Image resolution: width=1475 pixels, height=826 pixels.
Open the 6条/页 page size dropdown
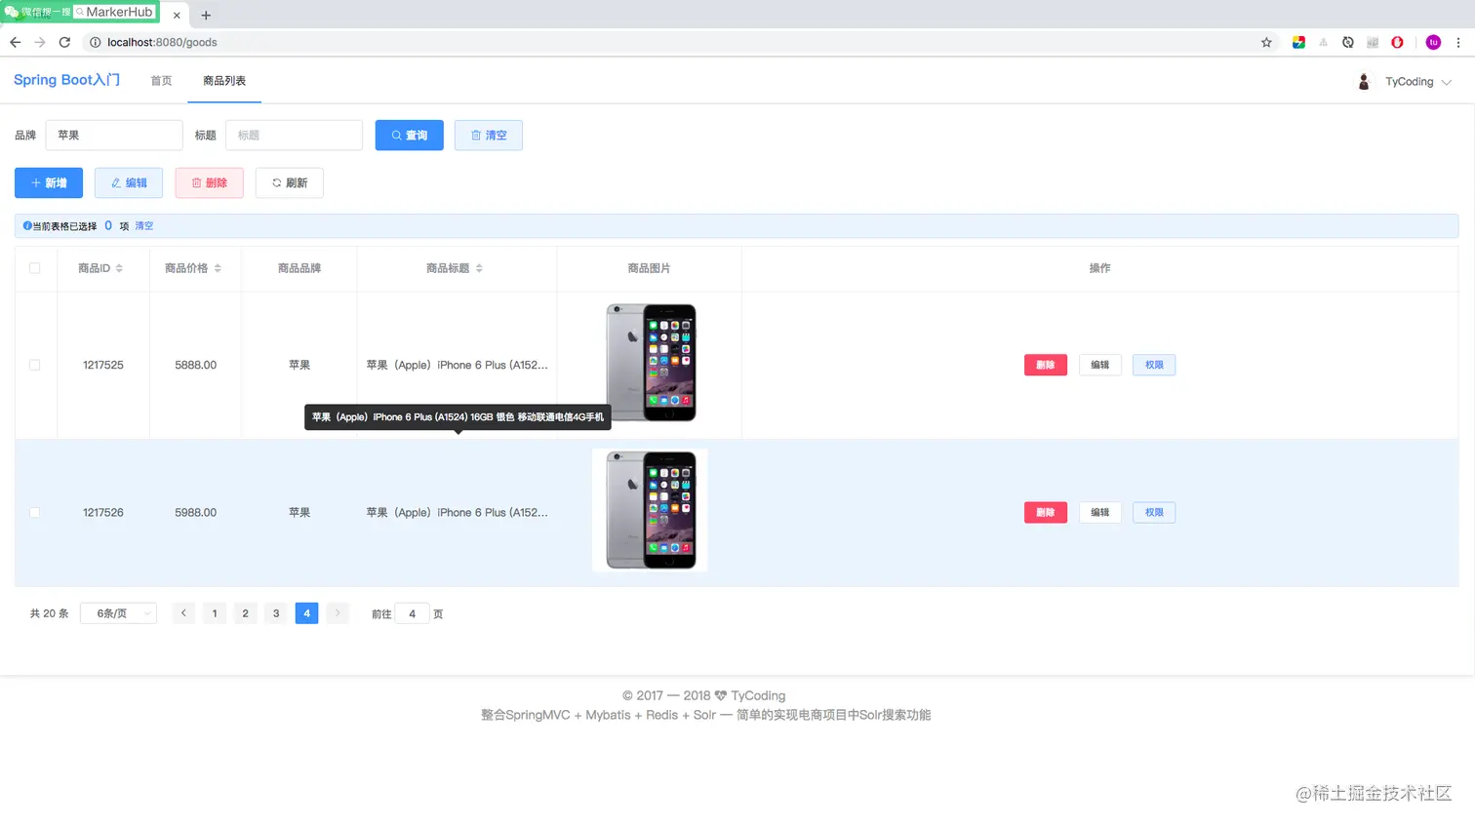pyautogui.click(x=119, y=613)
